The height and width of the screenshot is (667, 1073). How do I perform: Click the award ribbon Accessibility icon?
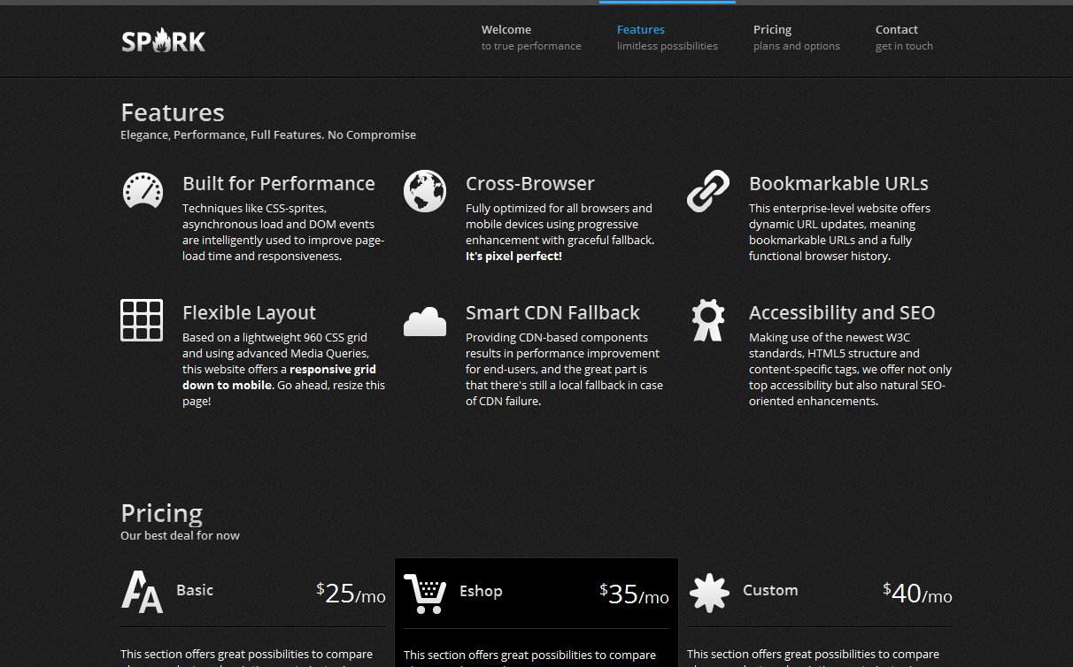tap(708, 320)
